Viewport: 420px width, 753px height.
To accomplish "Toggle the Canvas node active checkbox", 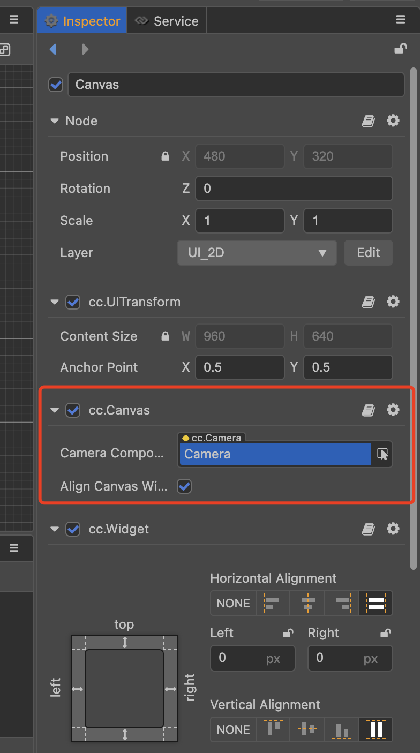I will tap(56, 85).
